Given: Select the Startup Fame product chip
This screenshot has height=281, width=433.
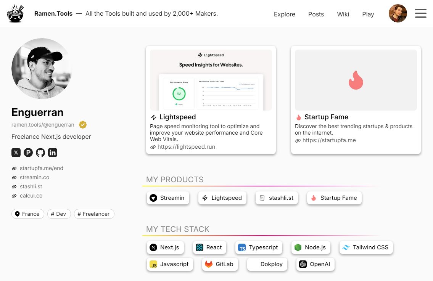Looking at the screenshot, I should tap(334, 198).
